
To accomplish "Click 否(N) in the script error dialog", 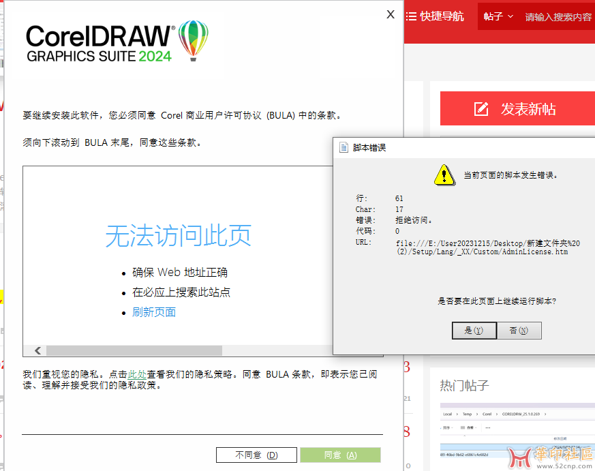I will tap(519, 330).
